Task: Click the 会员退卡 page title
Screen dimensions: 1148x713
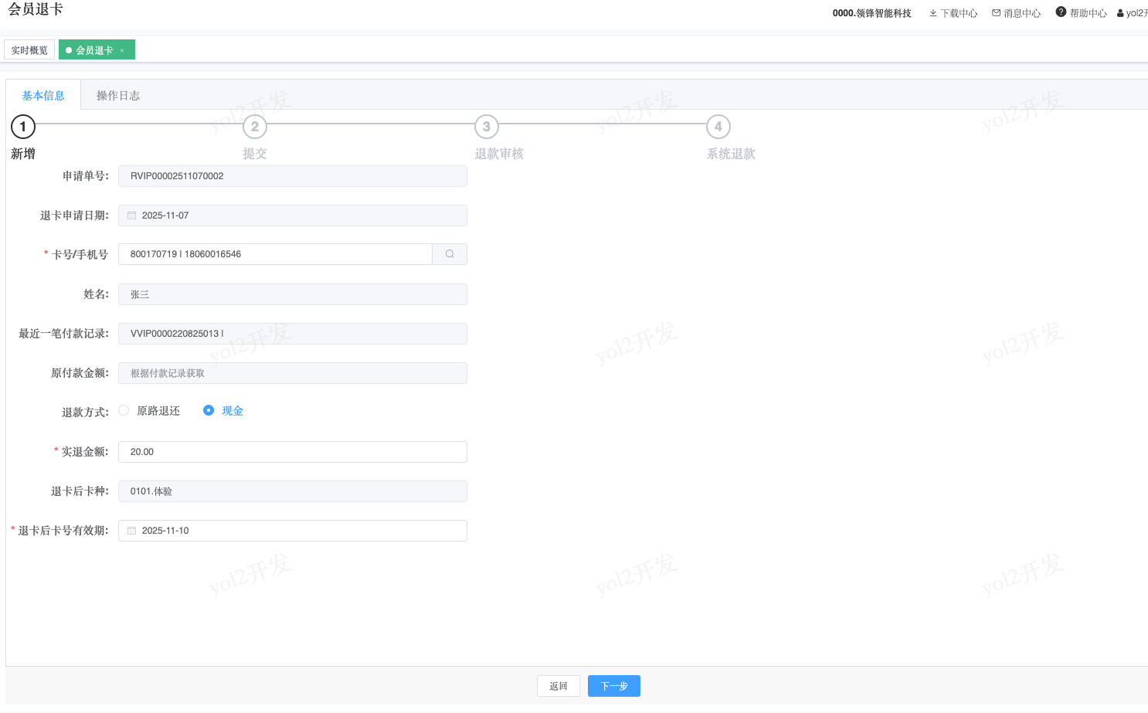Action: click(x=36, y=9)
